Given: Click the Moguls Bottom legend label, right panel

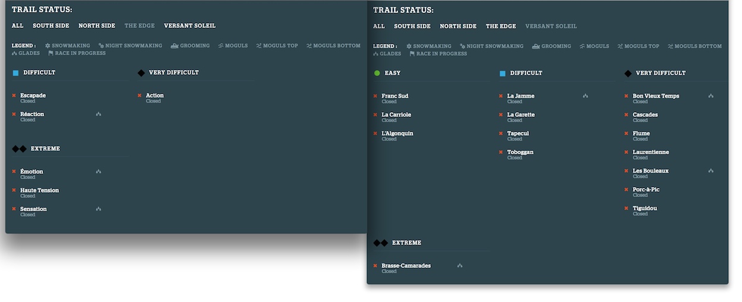Looking at the screenshot, I should [698, 46].
